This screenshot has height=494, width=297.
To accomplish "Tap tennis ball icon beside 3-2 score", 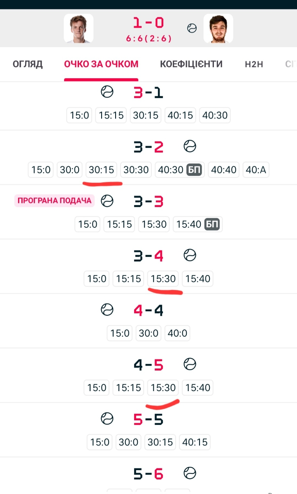I will tap(190, 146).
